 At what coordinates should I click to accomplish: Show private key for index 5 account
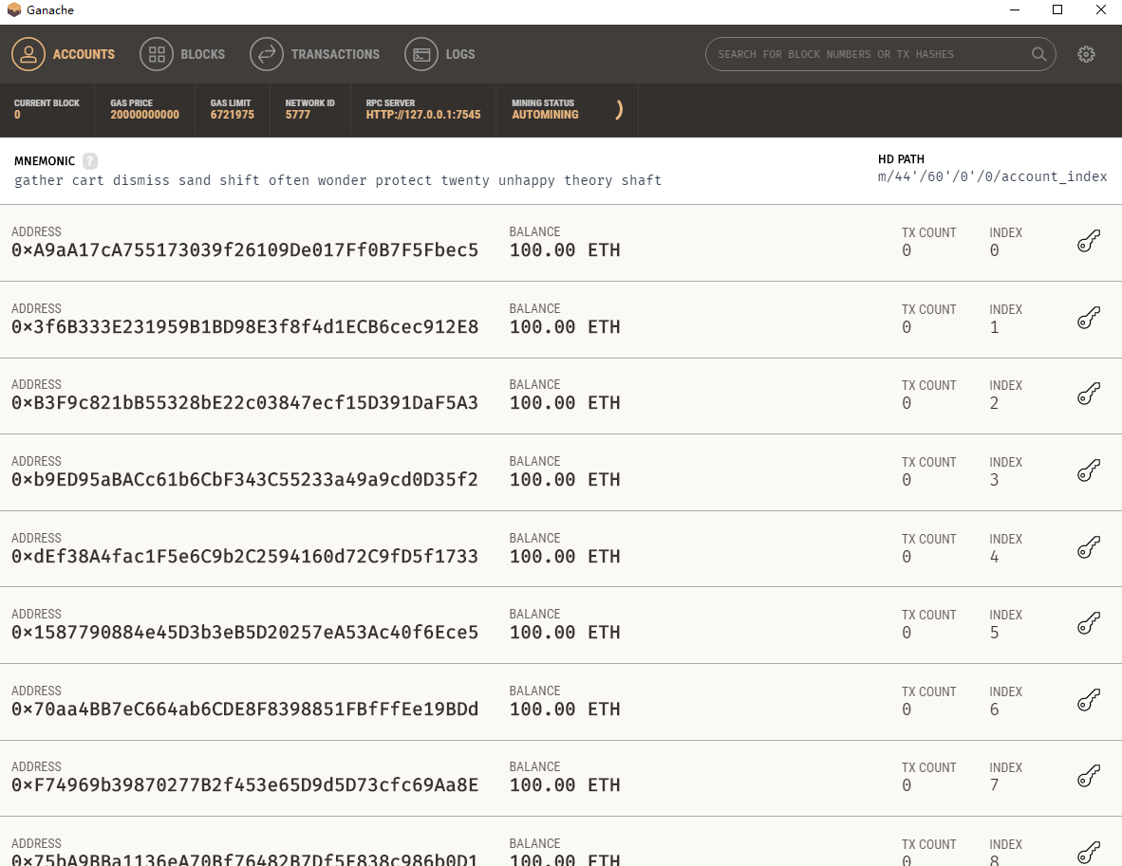click(x=1089, y=623)
